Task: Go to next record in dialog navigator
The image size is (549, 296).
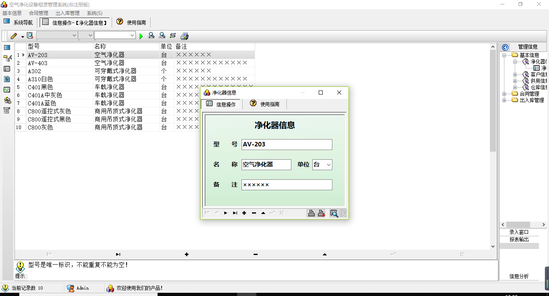Action: (226, 213)
